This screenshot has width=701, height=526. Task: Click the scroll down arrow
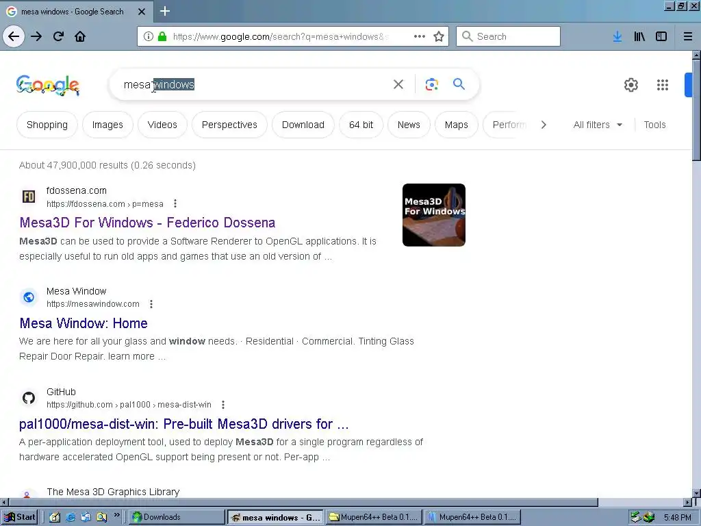[x=696, y=493]
